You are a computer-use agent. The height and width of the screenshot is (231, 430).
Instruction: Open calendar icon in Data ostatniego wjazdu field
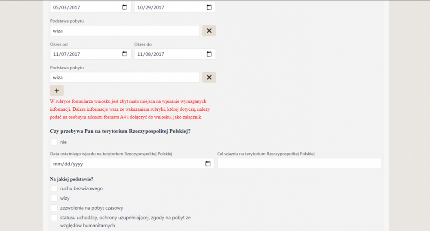208,164
